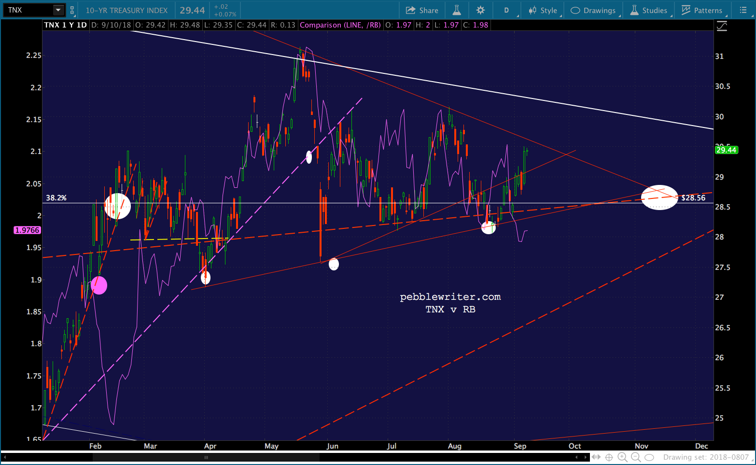The width and height of the screenshot is (756, 465).
Task: Click the pink circle drawing near February
Action: (99, 285)
